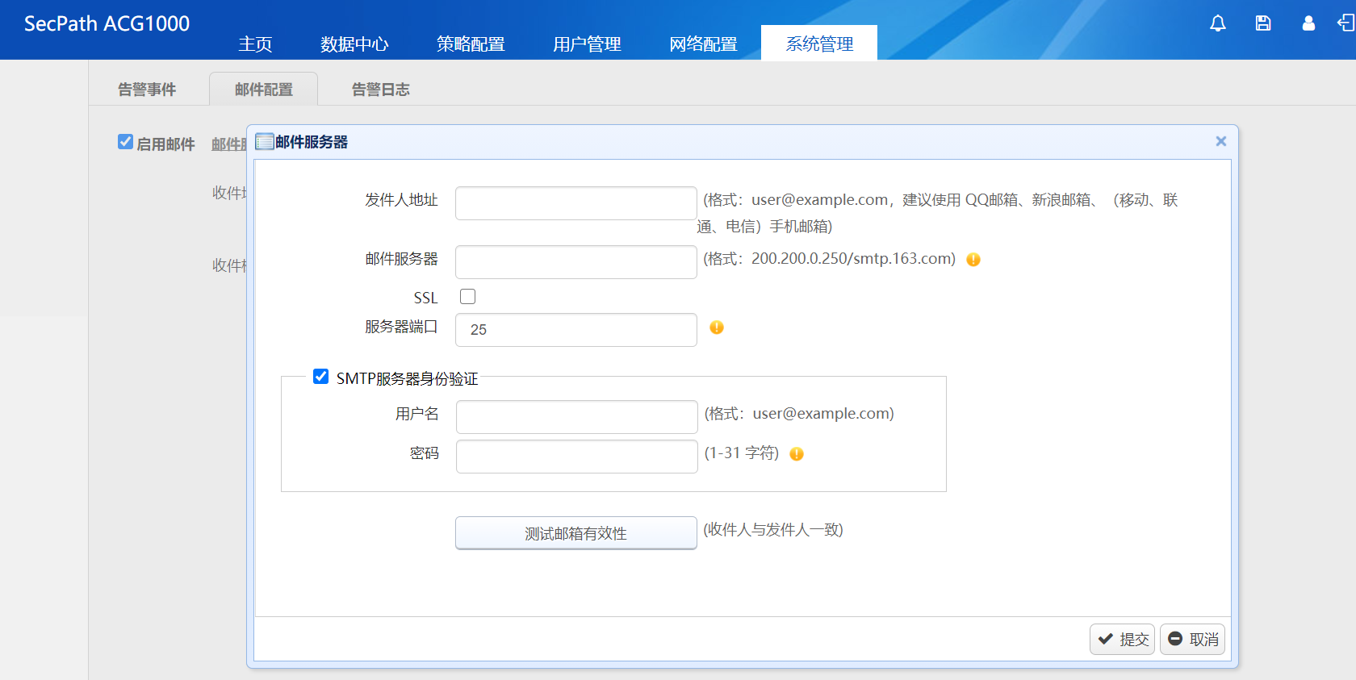Click the 取消 button

[x=1193, y=639]
